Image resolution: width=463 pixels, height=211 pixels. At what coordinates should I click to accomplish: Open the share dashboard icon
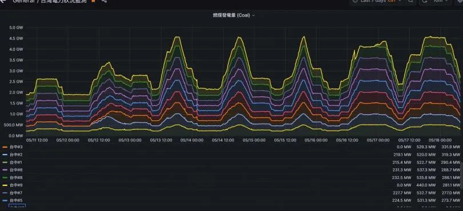click(104, 1)
